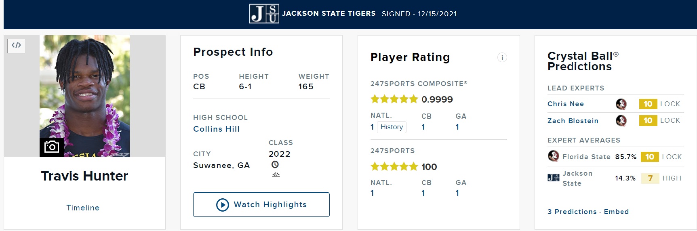Image resolution: width=697 pixels, height=231 pixels.
Task: Open Zach Blostein's expert profile
Action: pyautogui.click(x=573, y=121)
